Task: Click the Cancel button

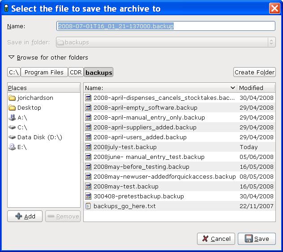Action: click(216, 239)
